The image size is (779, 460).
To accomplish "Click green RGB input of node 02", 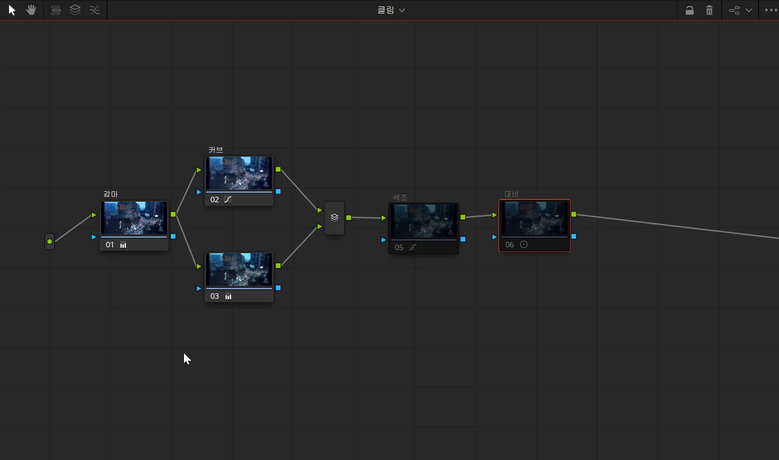I will click(199, 170).
